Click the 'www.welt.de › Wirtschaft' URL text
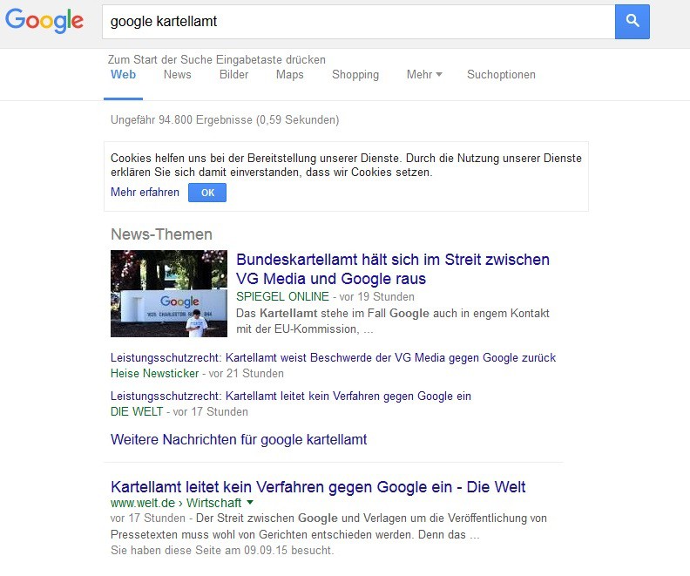The width and height of the screenshot is (690, 576). (176, 503)
